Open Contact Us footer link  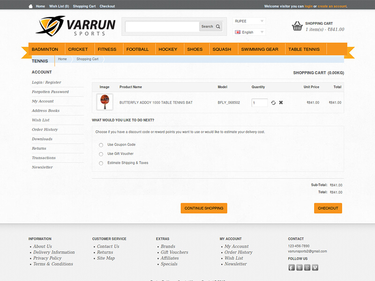coord(108,246)
